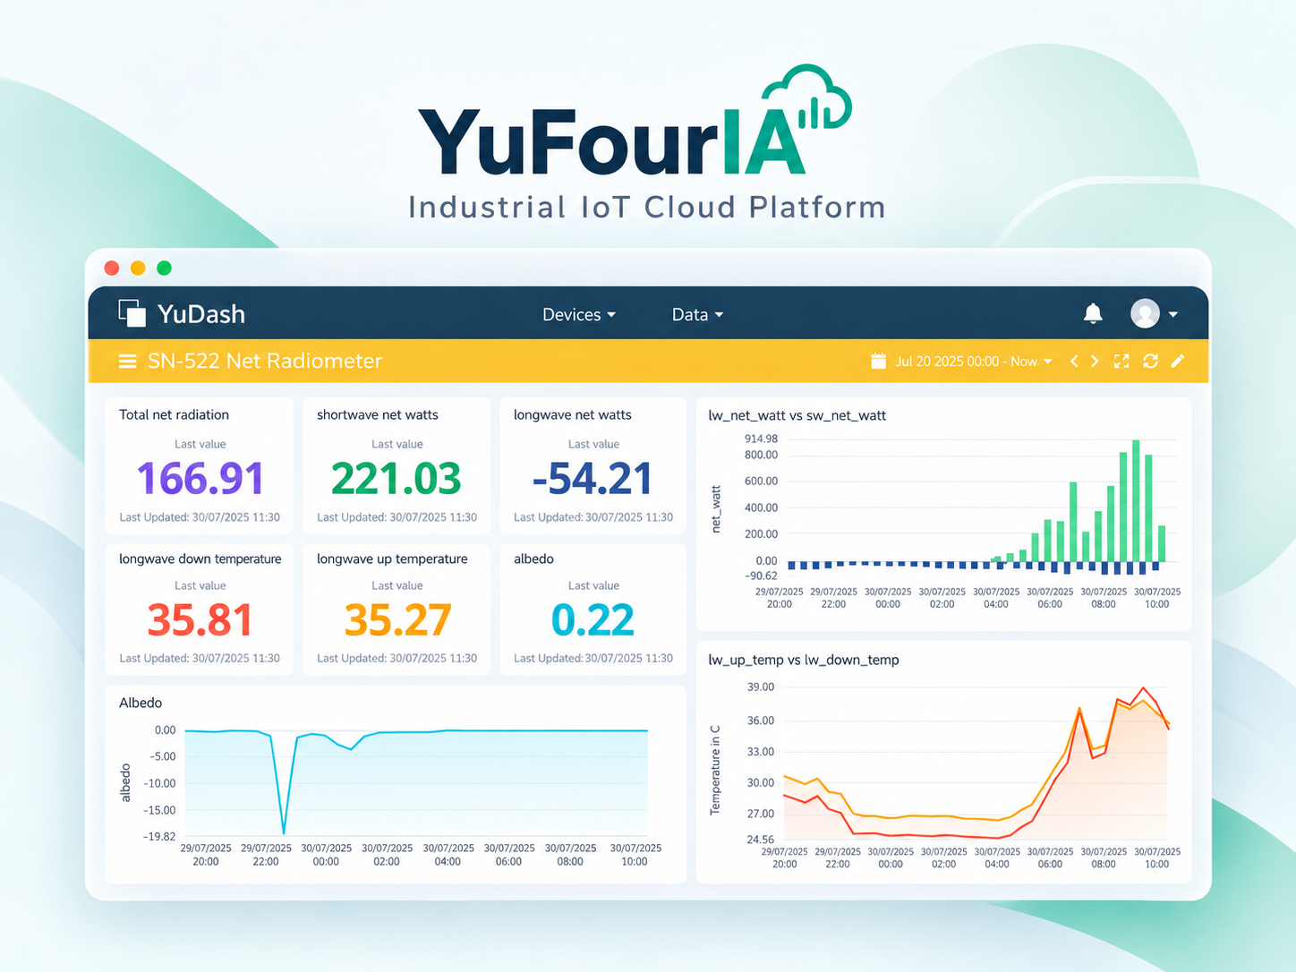The width and height of the screenshot is (1296, 972).
Task: Click the 'Temperature in C' axis label
Action: [715, 770]
